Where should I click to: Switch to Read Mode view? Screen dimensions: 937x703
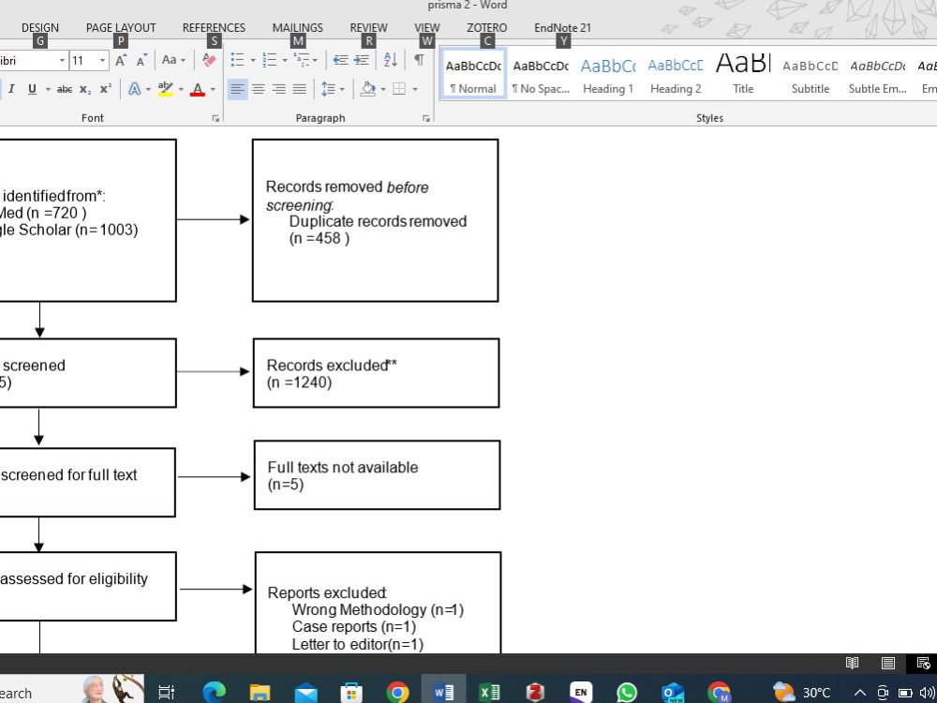(852, 663)
